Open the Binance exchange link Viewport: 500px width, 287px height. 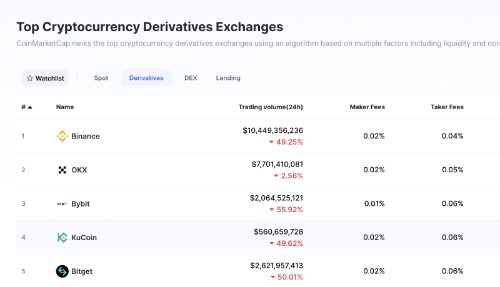point(86,136)
